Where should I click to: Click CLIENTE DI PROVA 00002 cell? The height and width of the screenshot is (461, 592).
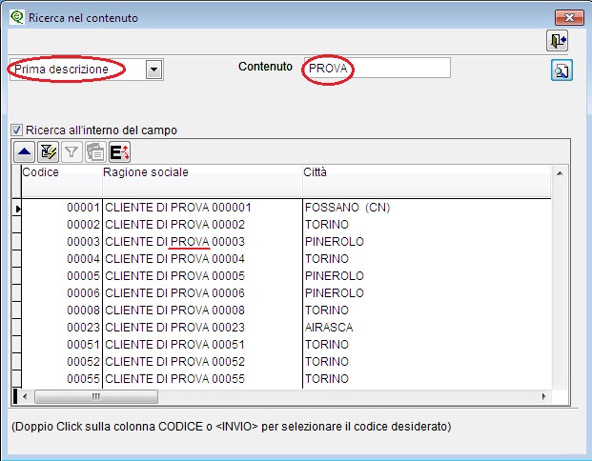tap(202, 225)
